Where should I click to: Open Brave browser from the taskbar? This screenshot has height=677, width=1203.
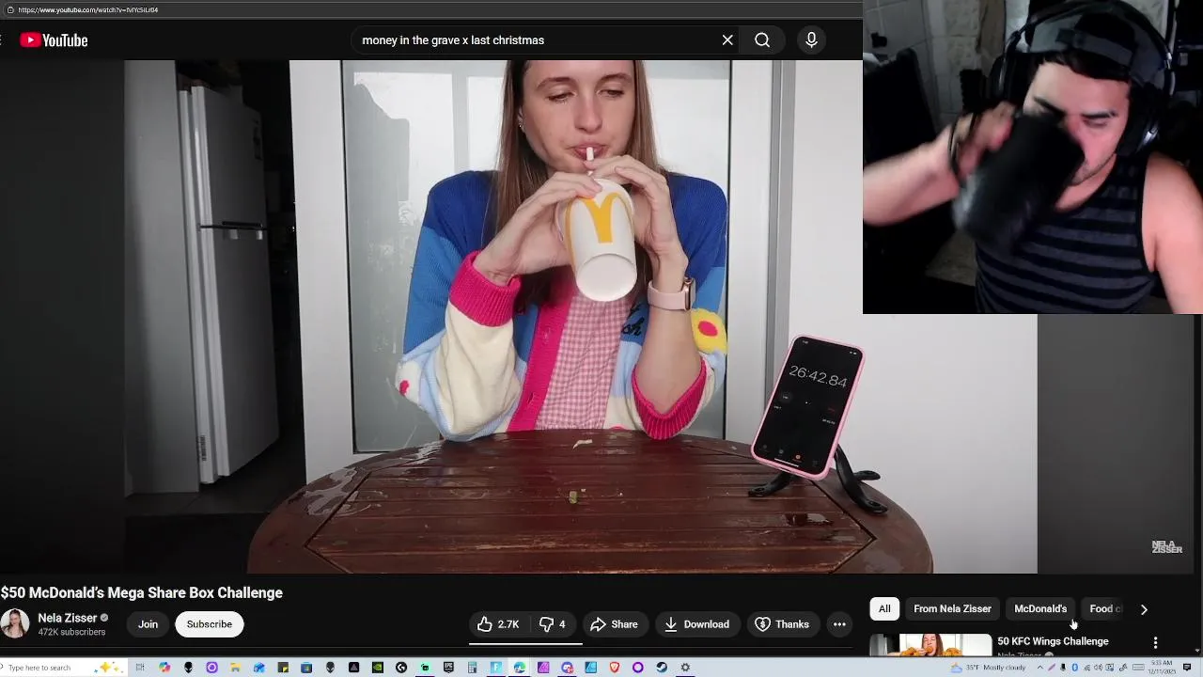tap(615, 668)
